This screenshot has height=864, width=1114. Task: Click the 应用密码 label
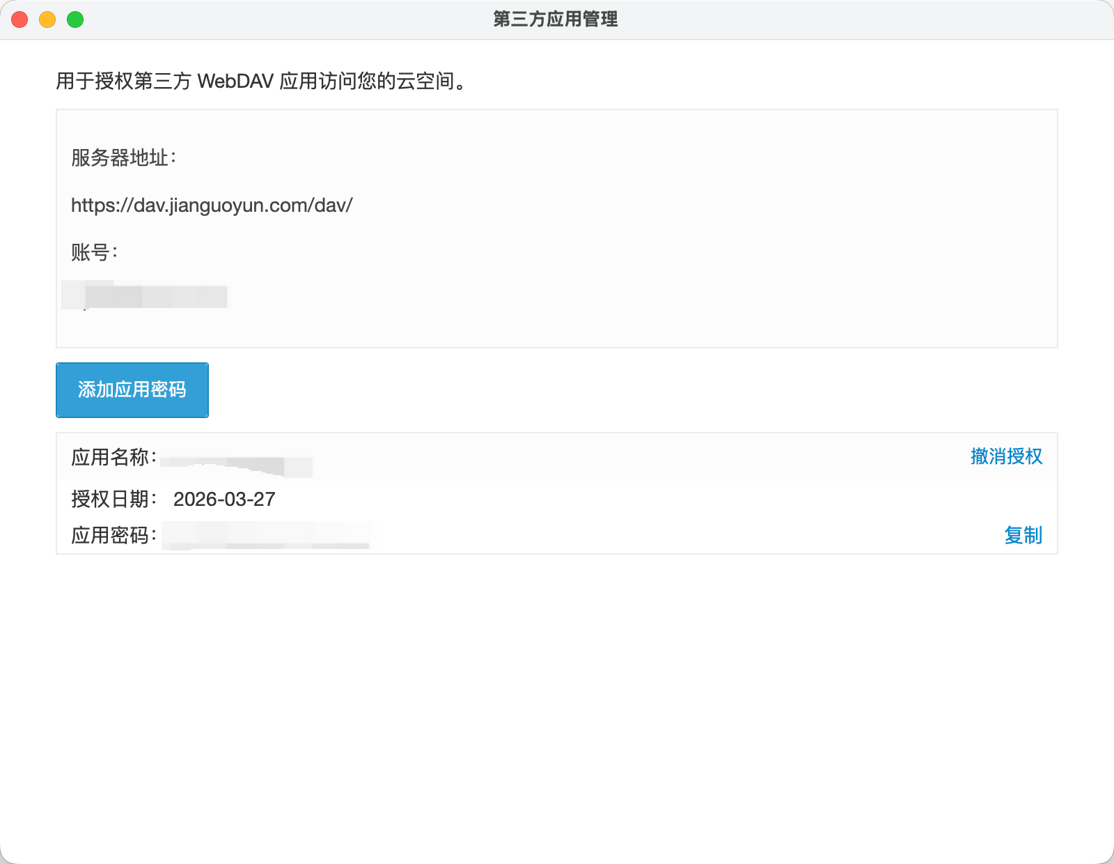tap(113, 535)
